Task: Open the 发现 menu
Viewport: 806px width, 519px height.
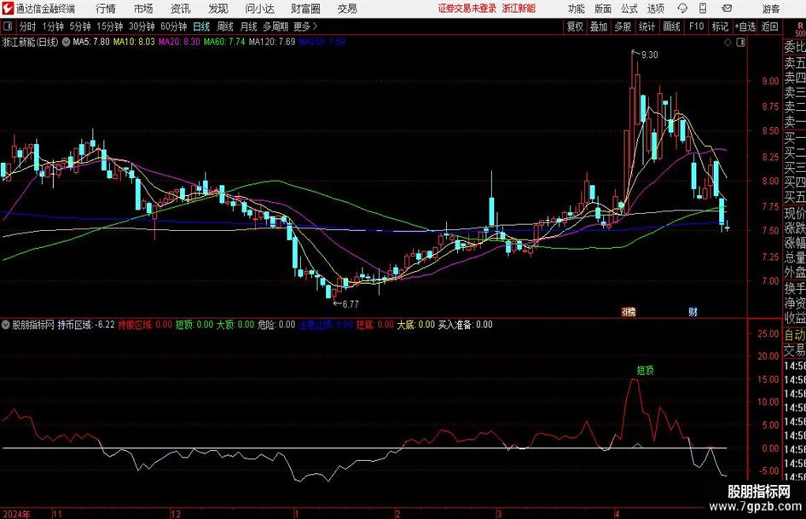Action: [218, 9]
